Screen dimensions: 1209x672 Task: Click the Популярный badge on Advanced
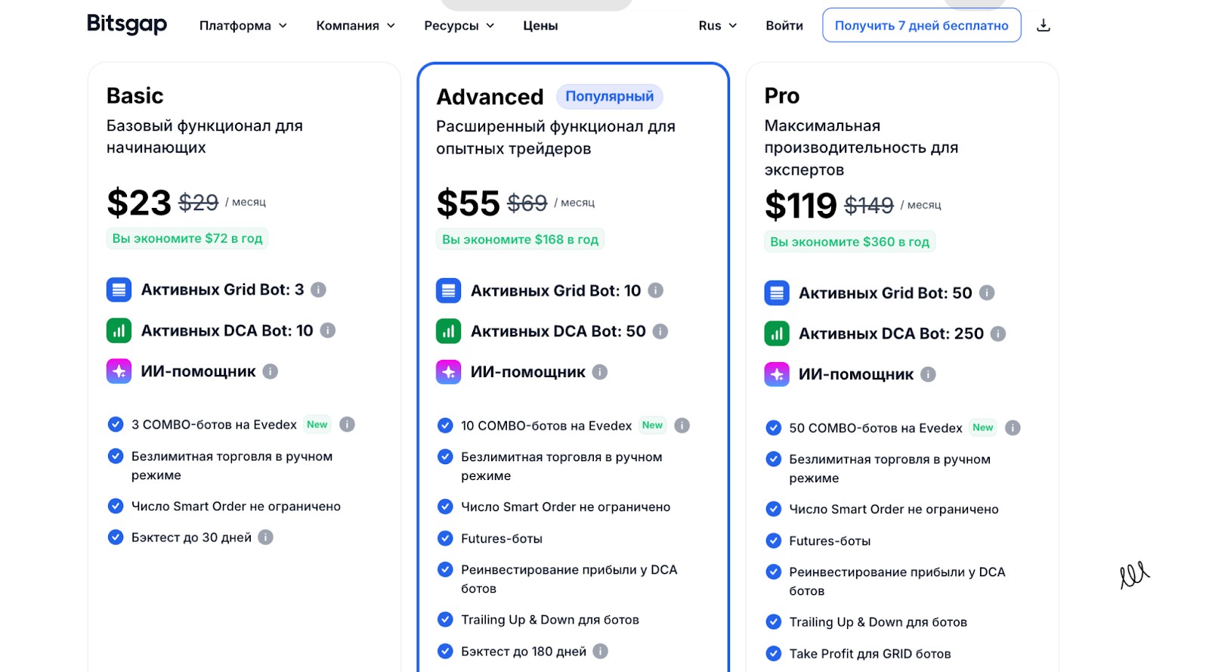[x=610, y=96]
